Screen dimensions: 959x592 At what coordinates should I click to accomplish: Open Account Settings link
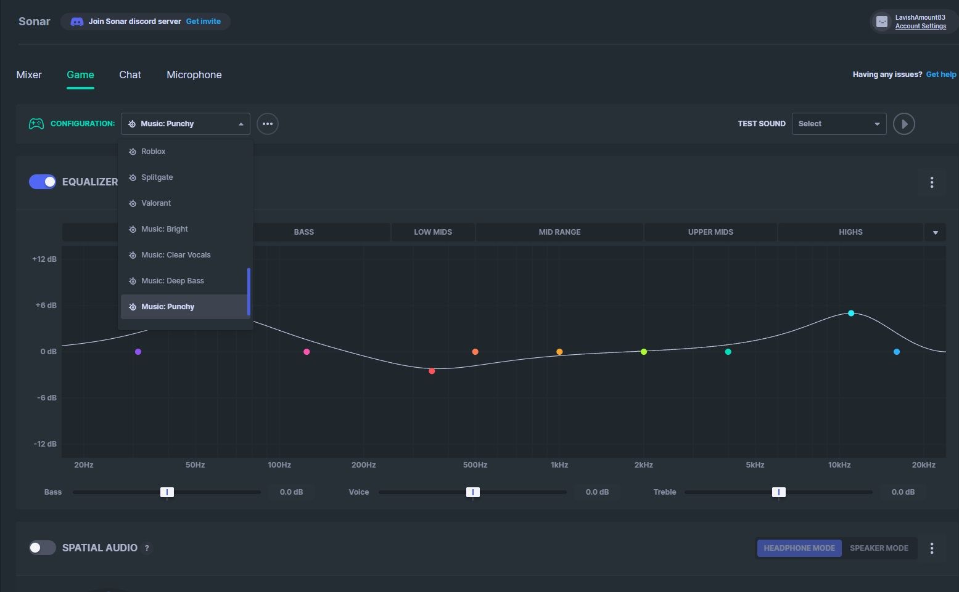[921, 26]
